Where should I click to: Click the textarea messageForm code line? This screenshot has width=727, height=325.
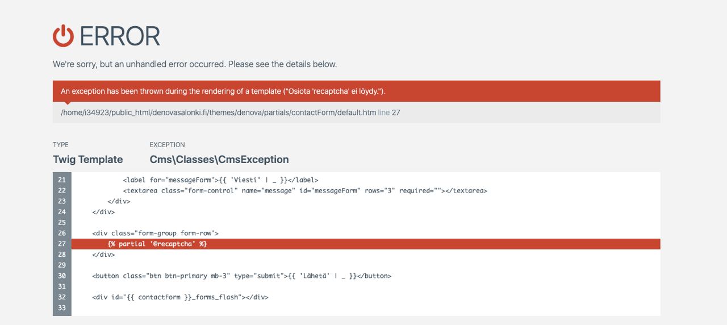305,190
